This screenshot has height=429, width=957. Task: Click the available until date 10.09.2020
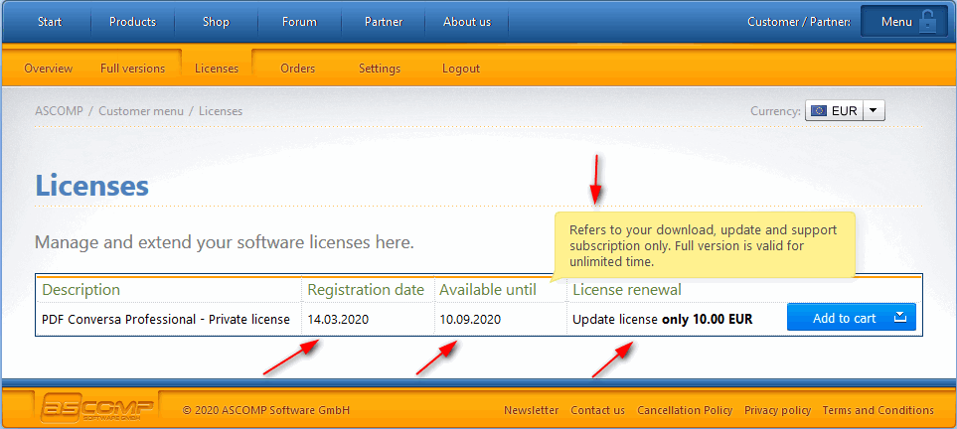coord(470,319)
